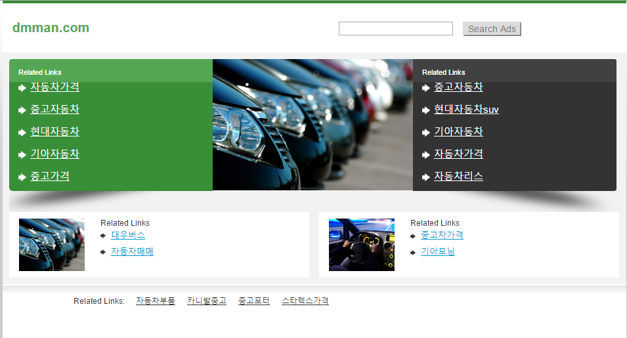Open the 중고차가격 link
Image resolution: width=627 pixels, height=338 pixels.
pos(443,235)
